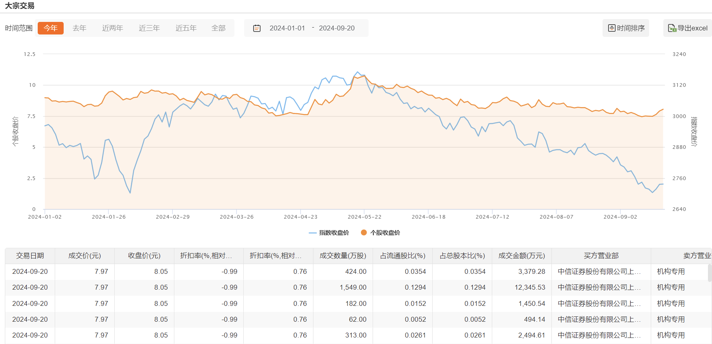
Task: Open start date 2024-01-01 picker
Action: click(x=287, y=28)
